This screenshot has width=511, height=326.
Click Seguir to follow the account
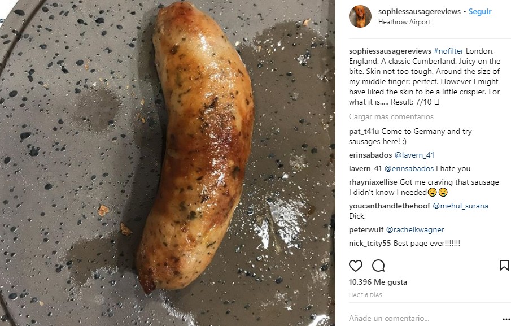[x=480, y=12]
